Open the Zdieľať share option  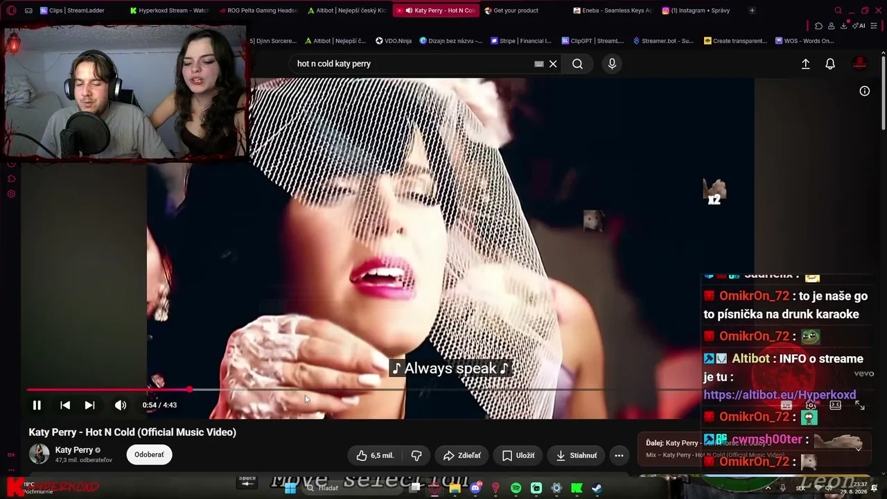[x=462, y=455]
